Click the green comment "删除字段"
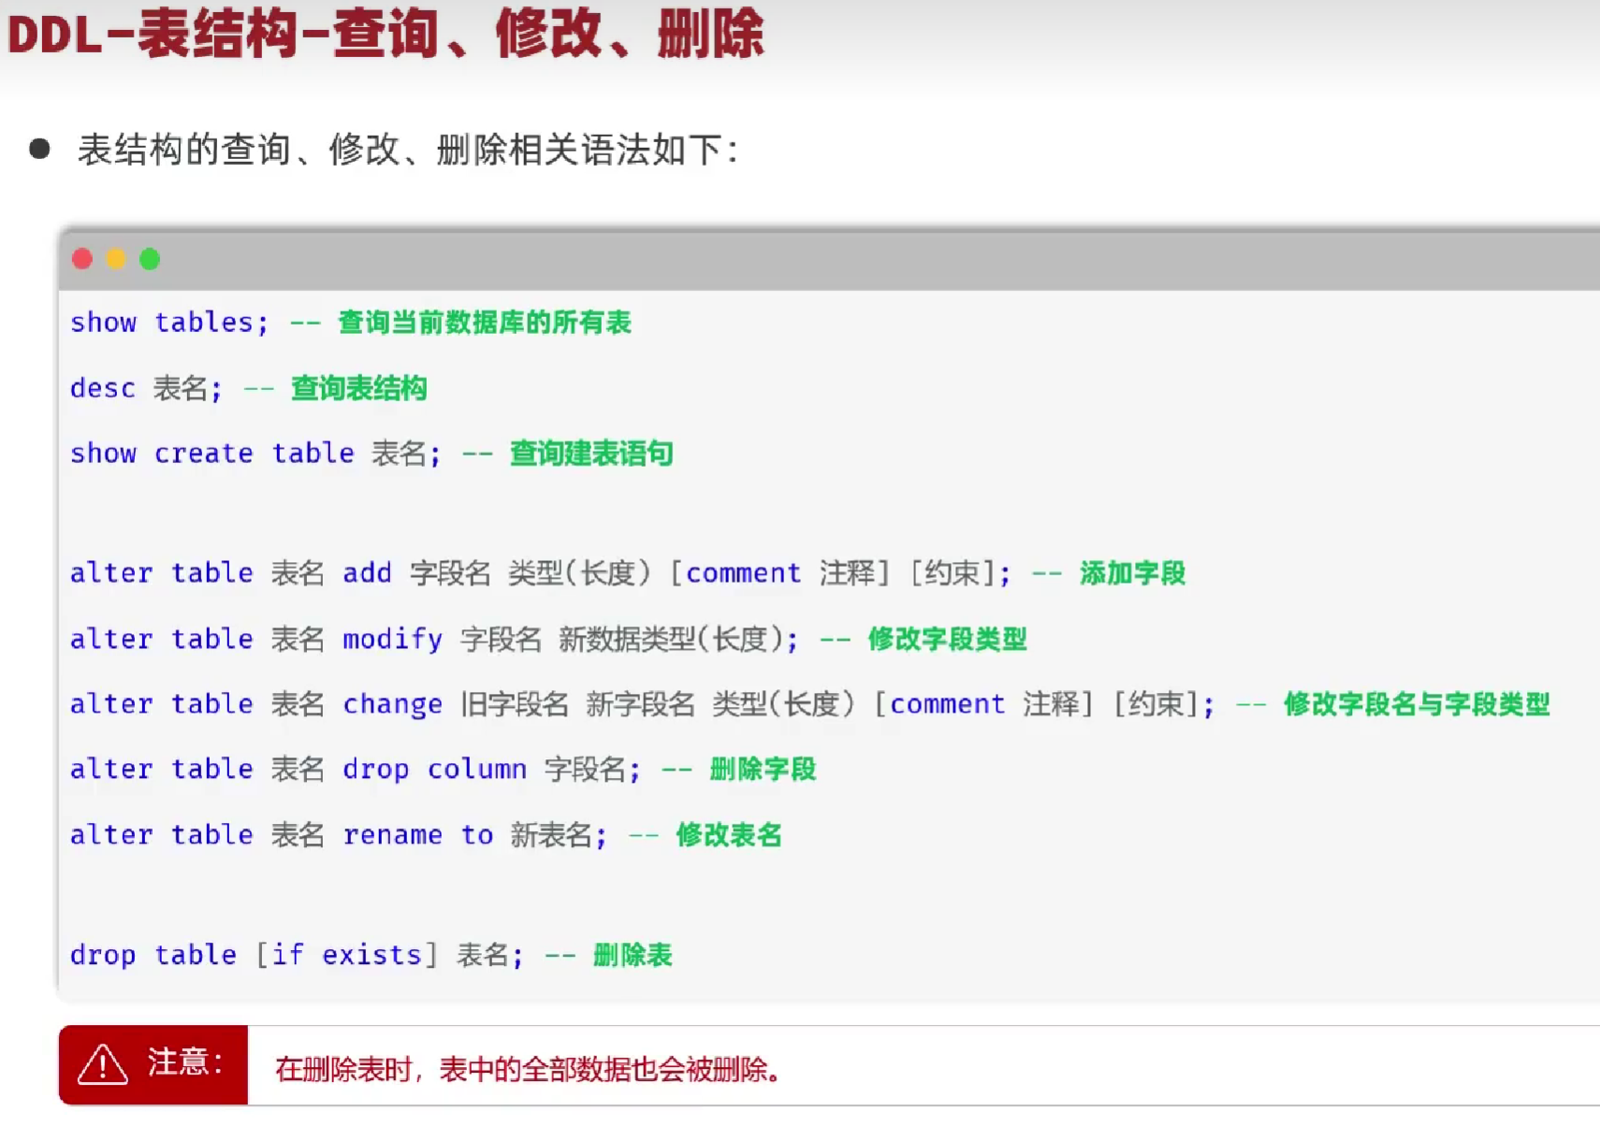 [x=763, y=770]
